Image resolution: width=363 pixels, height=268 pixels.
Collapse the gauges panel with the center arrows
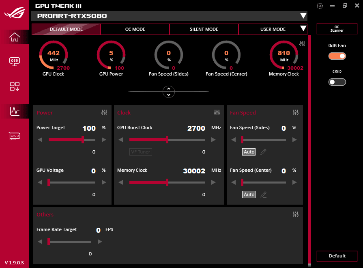168,91
